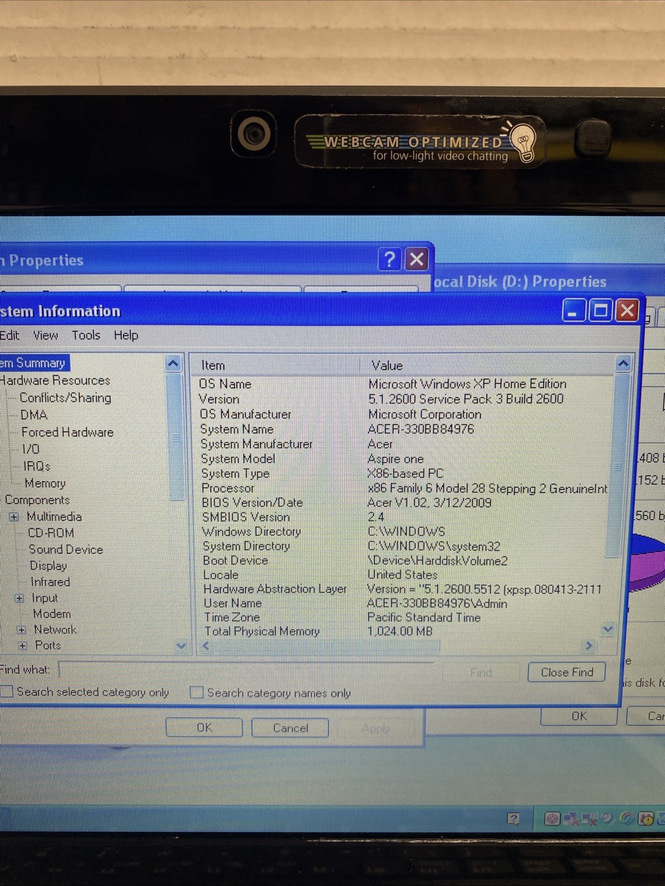This screenshot has height=886, width=665.
Task: Click OK in Local Disk (D:) Properties
Action: pyautogui.click(x=579, y=716)
